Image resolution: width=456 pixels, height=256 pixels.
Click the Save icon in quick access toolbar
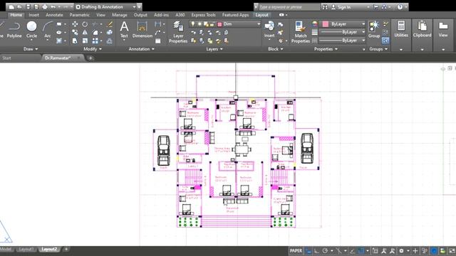(x=28, y=6)
